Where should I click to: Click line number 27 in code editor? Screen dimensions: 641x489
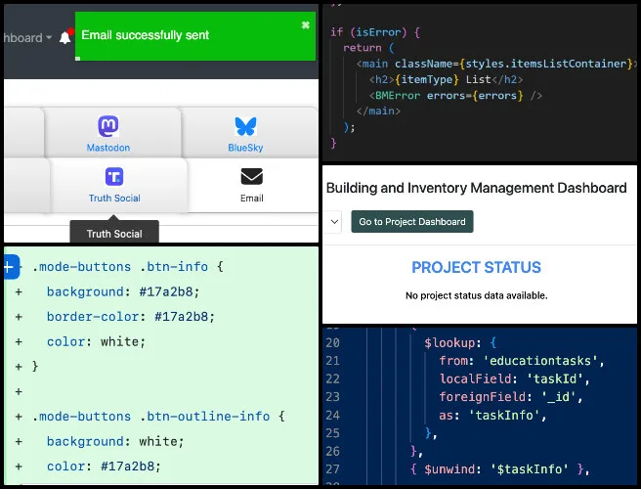333,468
